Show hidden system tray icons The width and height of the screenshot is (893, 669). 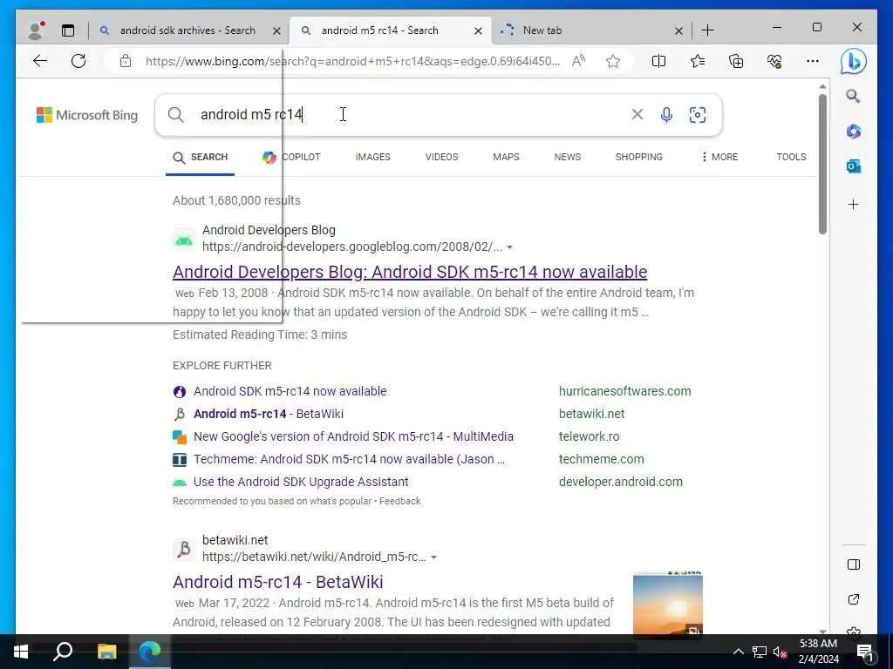coord(738,652)
